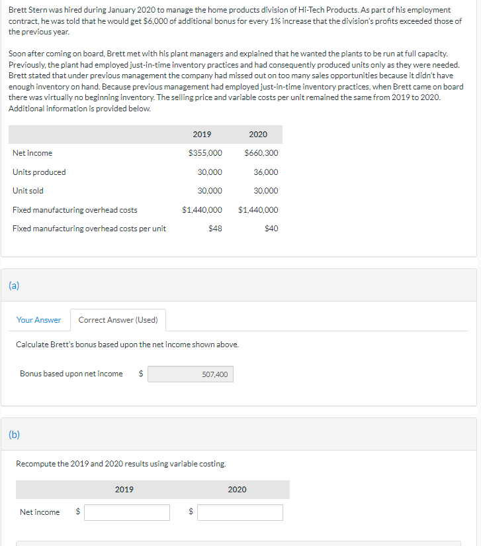Click the 2020 fixed overhead cost $1,440,000
481x546 pixels.
(x=258, y=210)
